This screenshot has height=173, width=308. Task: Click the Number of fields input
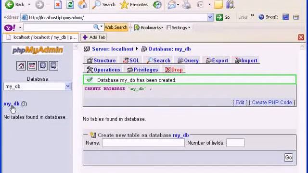point(235,143)
